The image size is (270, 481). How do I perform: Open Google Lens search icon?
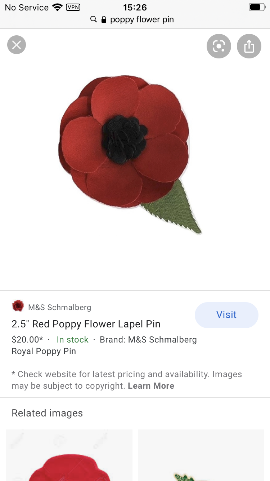click(219, 46)
